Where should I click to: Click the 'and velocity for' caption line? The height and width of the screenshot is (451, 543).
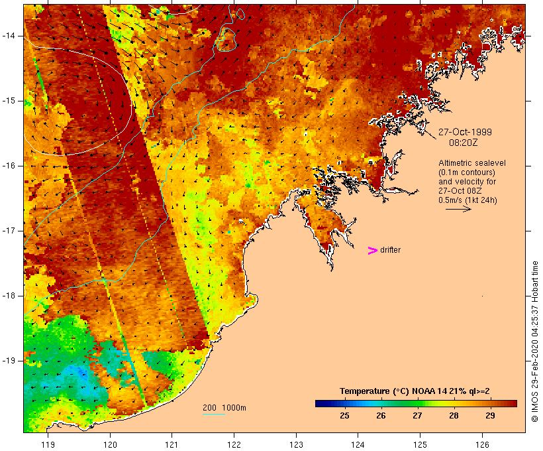(467, 182)
